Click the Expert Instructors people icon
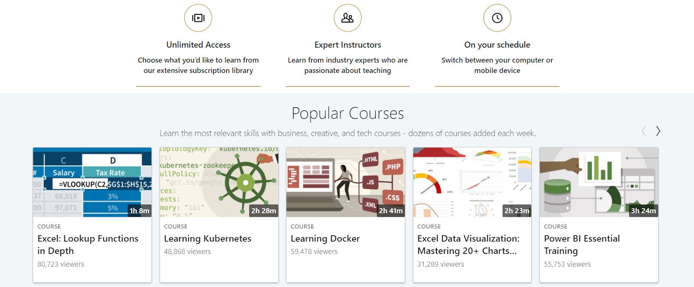The width and height of the screenshot is (694, 287). (x=347, y=18)
